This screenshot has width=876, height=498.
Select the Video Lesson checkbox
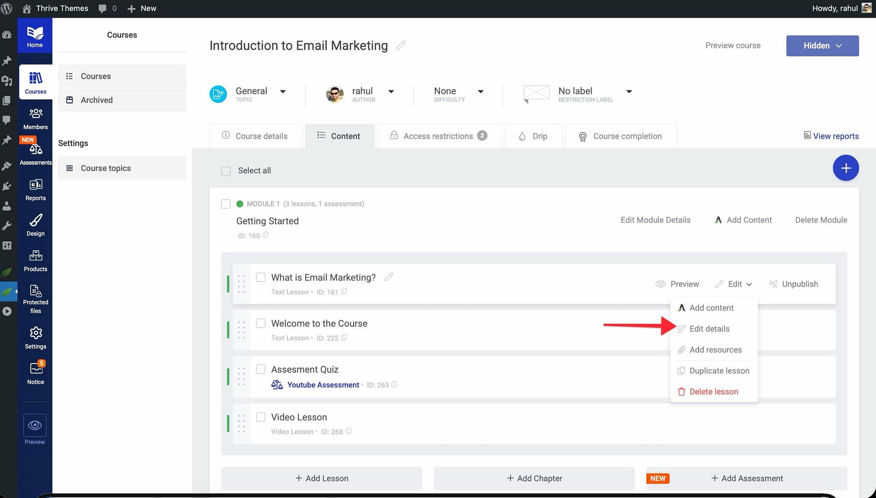261,417
